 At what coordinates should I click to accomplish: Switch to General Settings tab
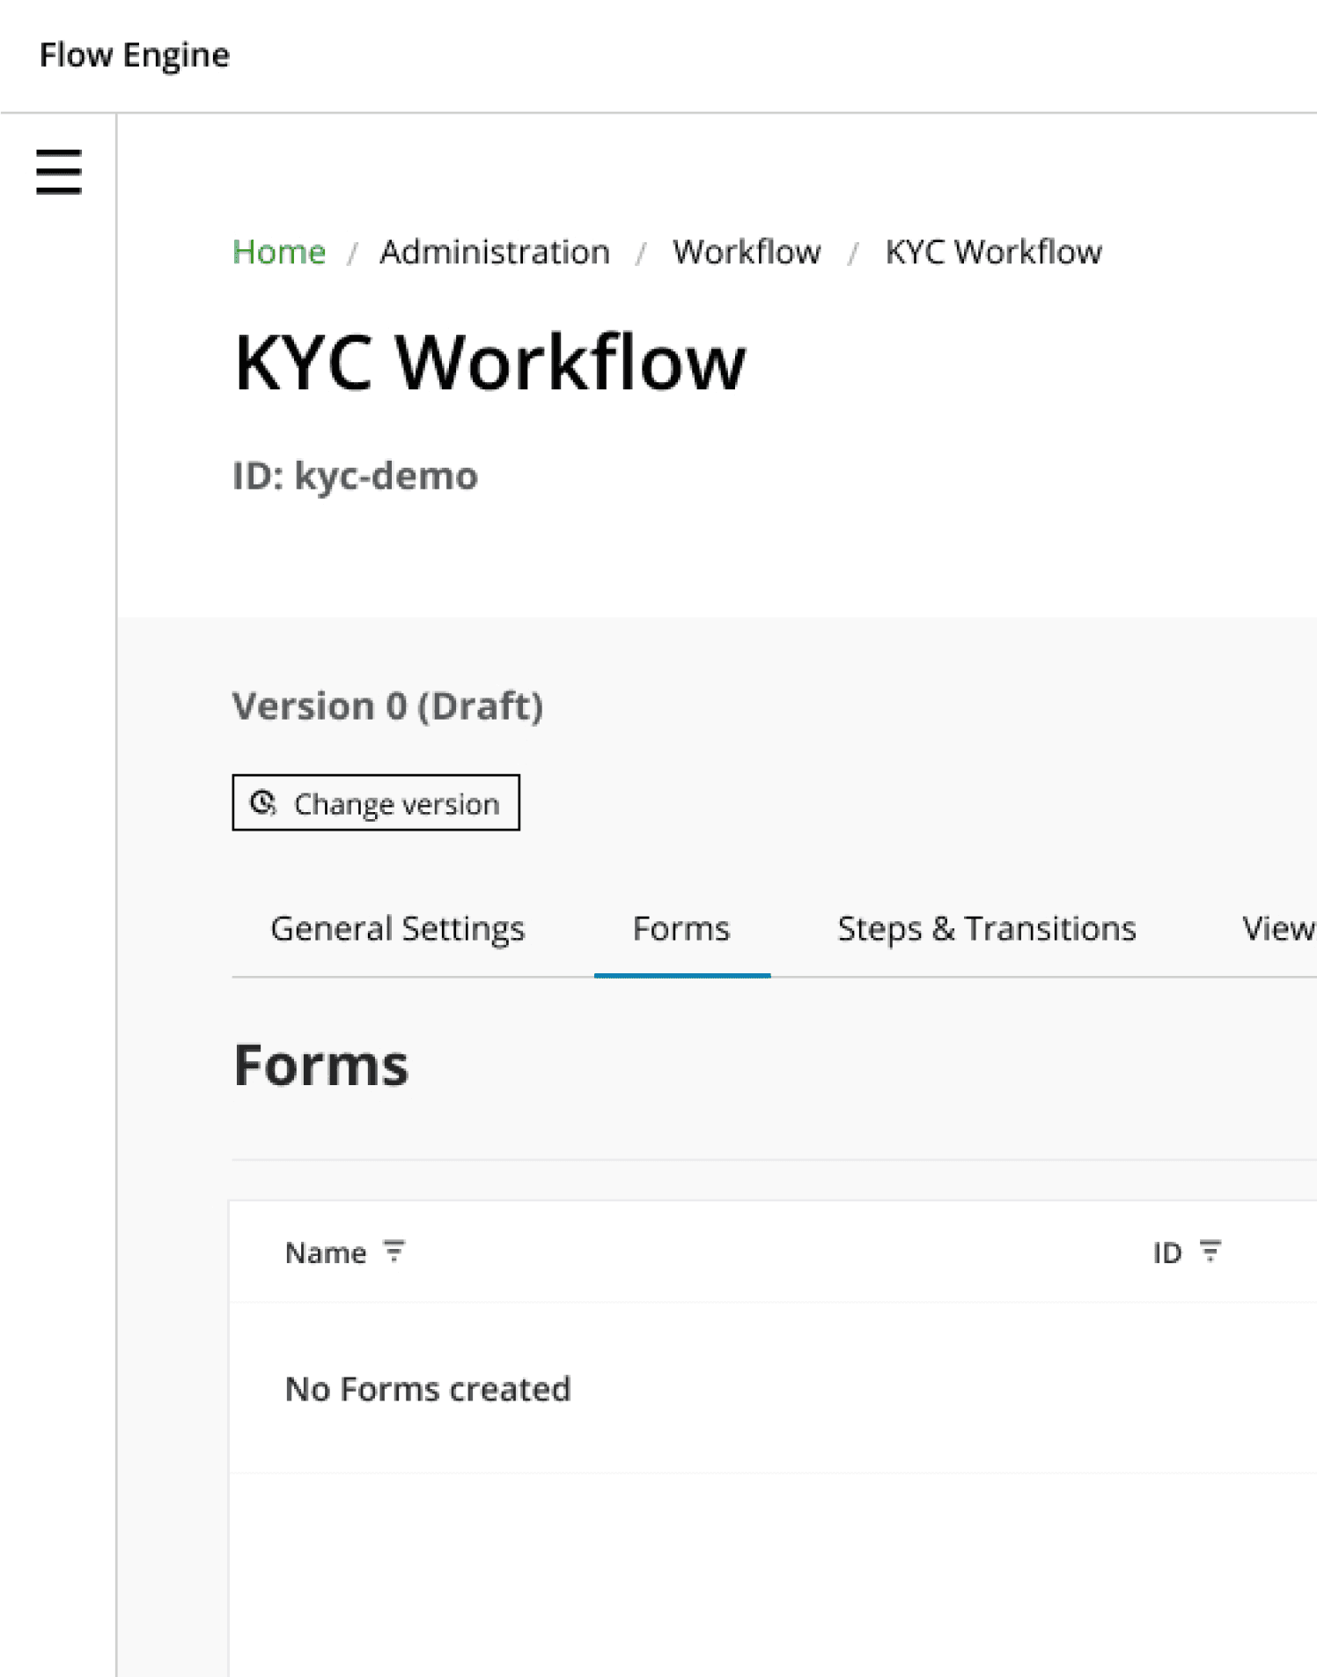point(397,929)
